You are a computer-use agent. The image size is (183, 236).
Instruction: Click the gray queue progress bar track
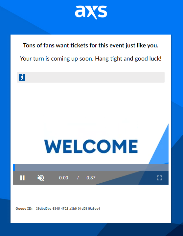[91, 77]
